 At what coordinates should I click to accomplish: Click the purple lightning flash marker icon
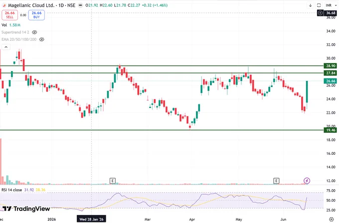point(307,181)
